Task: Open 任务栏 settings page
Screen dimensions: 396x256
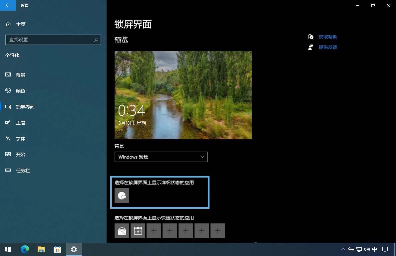Action: coord(23,171)
